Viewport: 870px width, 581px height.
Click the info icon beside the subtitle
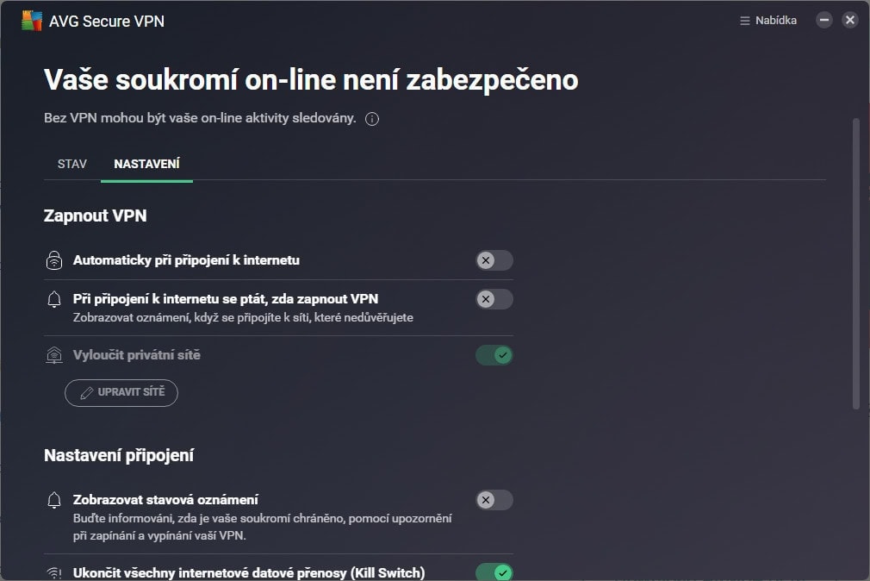coord(372,119)
